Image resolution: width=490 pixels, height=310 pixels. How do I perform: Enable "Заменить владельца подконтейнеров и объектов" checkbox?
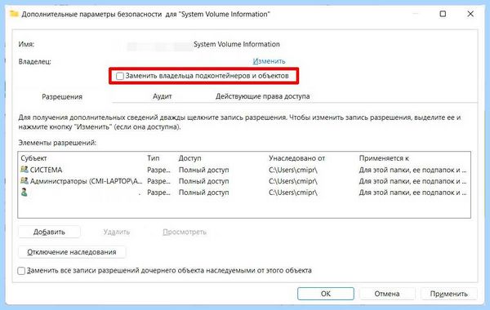(120, 76)
